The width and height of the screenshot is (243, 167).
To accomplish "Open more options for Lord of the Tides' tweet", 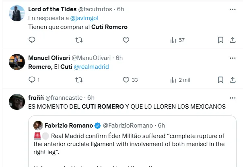I will coord(233,9).
